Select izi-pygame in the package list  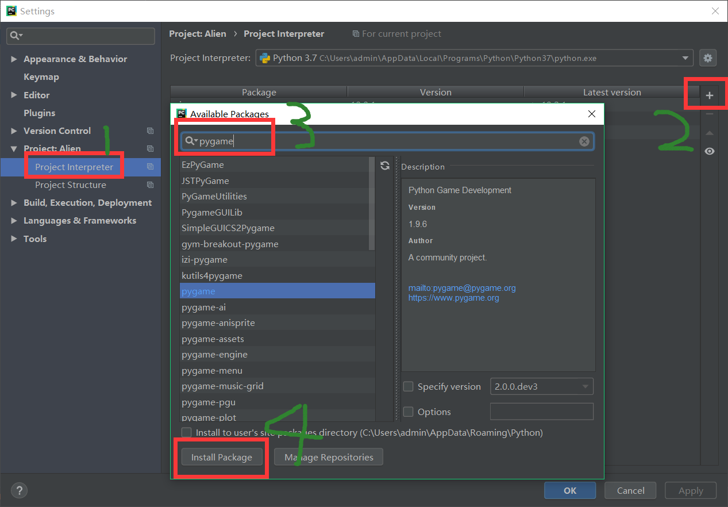[277, 260]
